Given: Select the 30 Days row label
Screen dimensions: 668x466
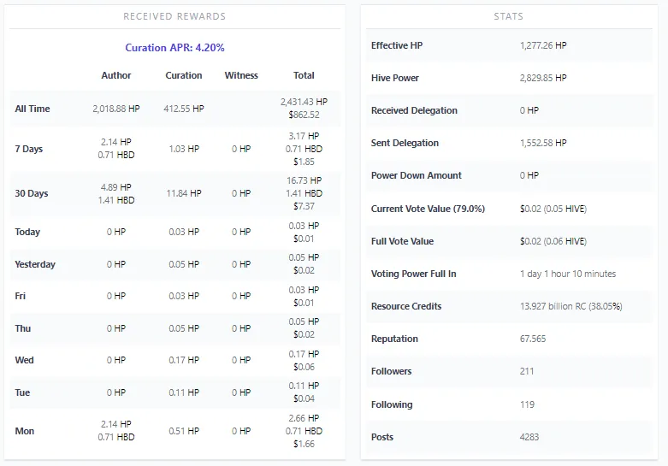Looking at the screenshot, I should point(32,193).
